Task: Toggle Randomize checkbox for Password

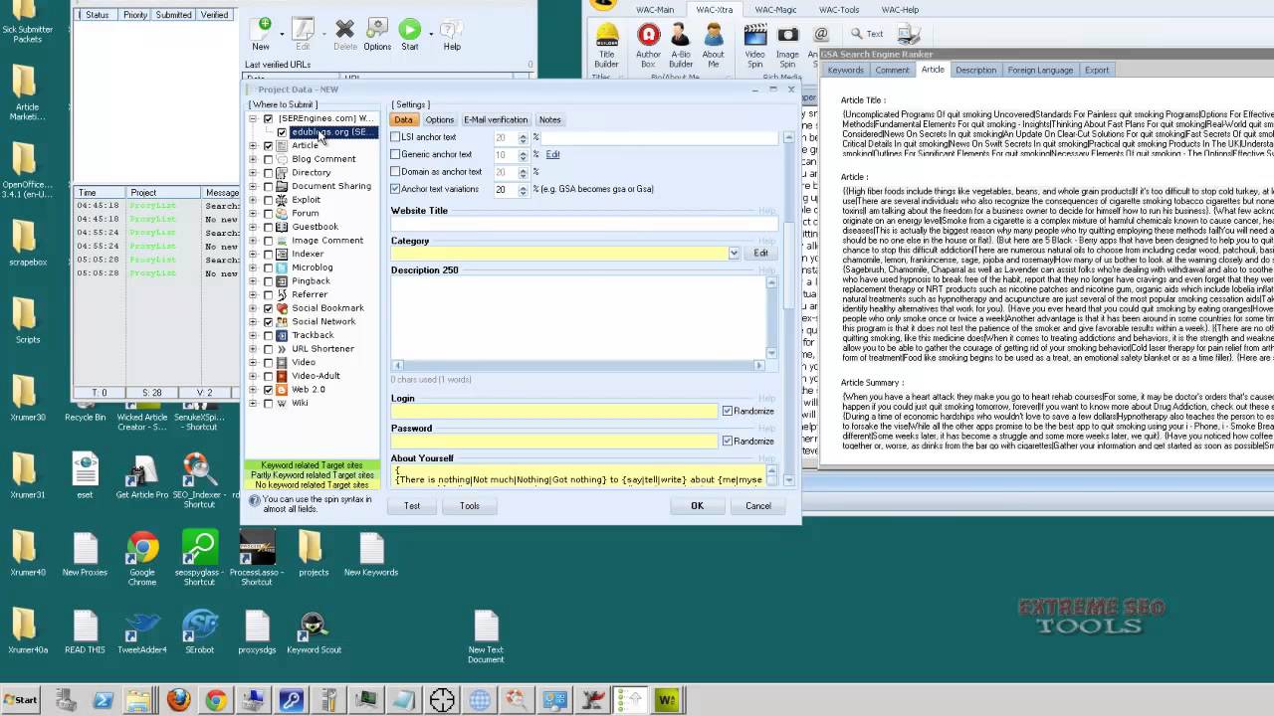Action: pyautogui.click(x=728, y=441)
